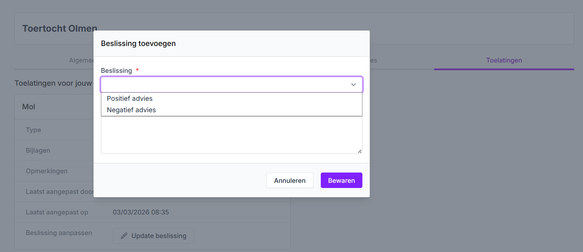Select the Positief advies option
The height and width of the screenshot is (252, 583).
(130, 99)
